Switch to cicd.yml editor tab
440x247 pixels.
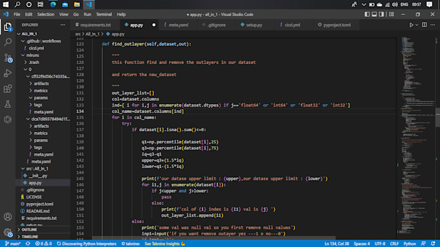(x=292, y=25)
